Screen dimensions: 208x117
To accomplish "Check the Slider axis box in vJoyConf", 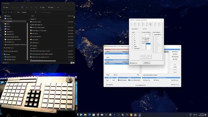I will point(133,46).
